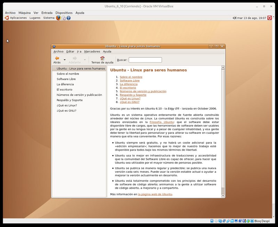This screenshot has height=227, width=278.
Task: Open the Sistema panel menu
Action: coord(49,18)
